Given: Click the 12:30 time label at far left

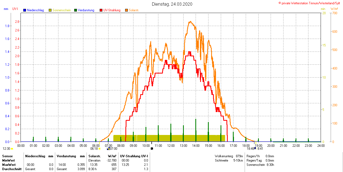Looking at the screenshot, I should [x=6, y=149].
